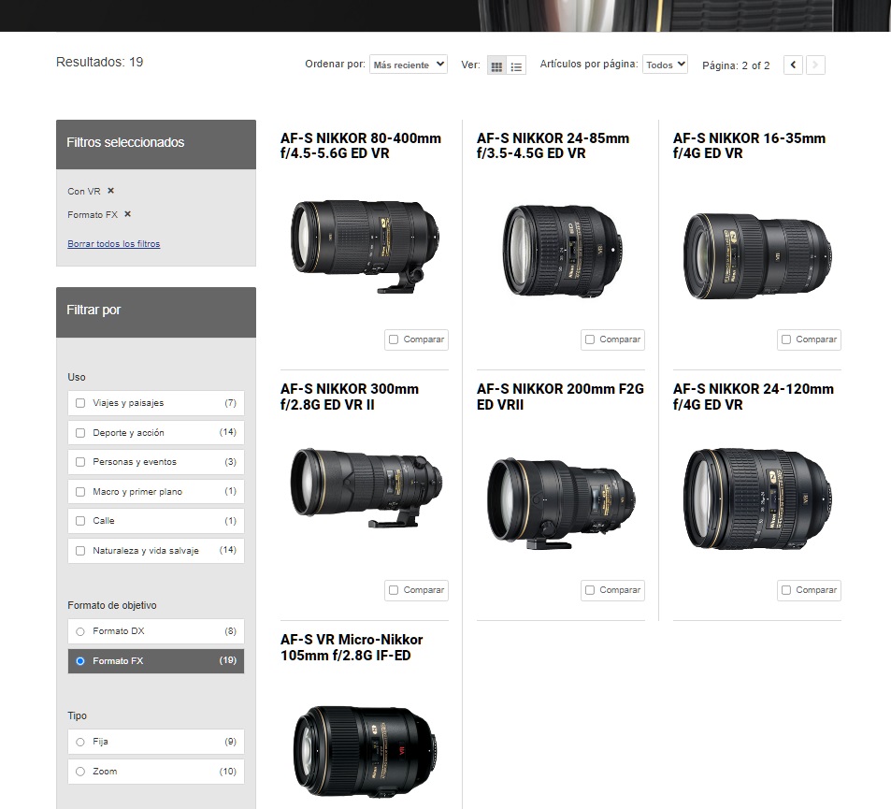Switch to grid view icon
This screenshot has height=809, width=891.
tap(496, 66)
